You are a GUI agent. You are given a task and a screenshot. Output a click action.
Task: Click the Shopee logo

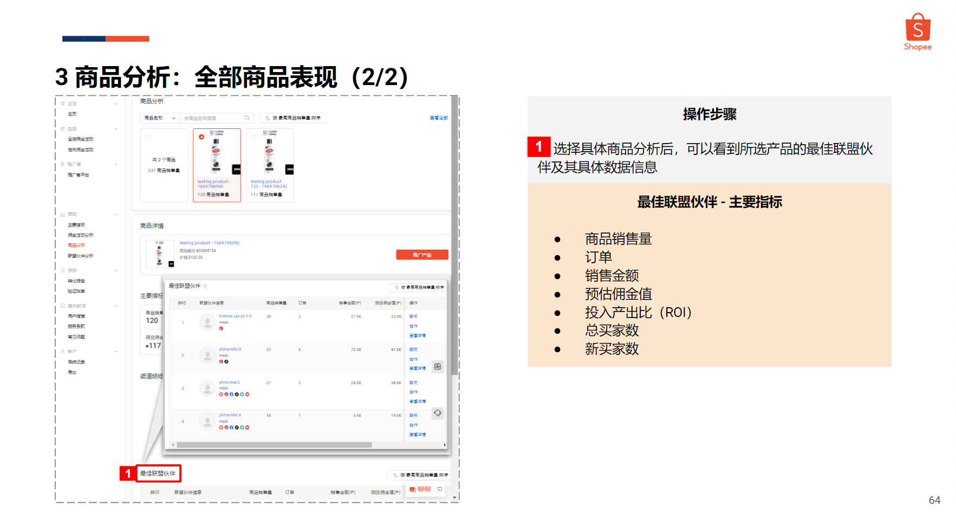pyautogui.click(x=918, y=32)
